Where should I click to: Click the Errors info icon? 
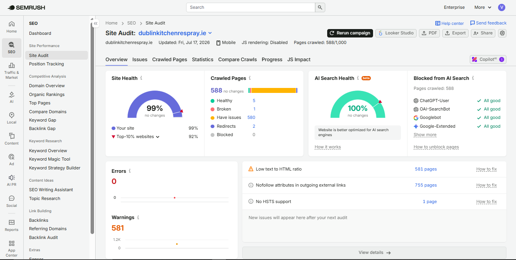(130, 171)
